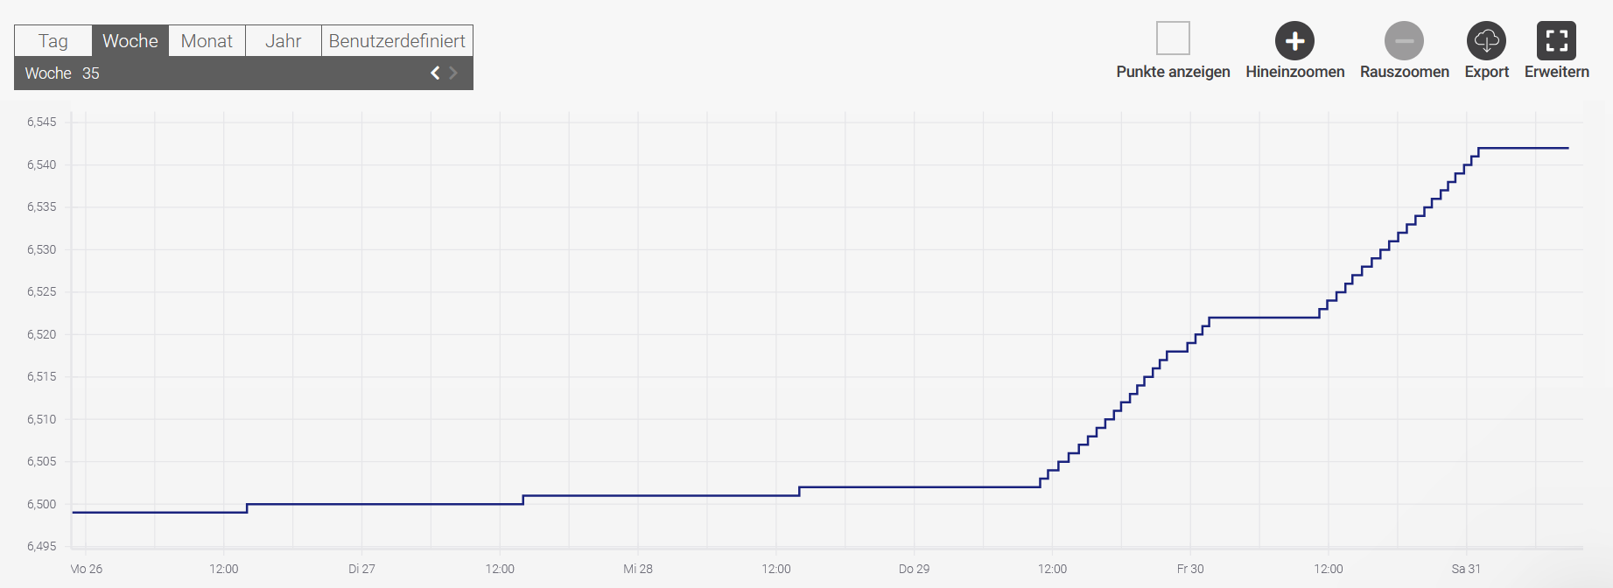Switch to the Tag view tab
The height and width of the screenshot is (588, 1613).
53,41
